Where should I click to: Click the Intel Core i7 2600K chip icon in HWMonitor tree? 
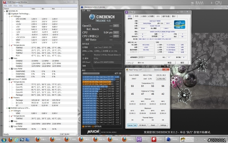(9, 79)
